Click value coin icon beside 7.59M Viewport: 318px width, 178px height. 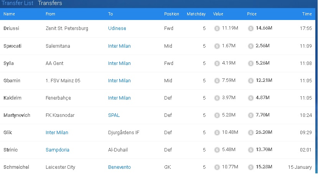[217, 81]
